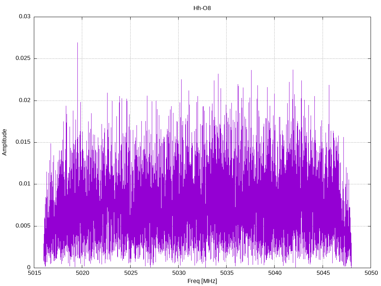Click the y-axis tick value 0.005
The width and height of the screenshot is (381, 286).
click(23, 226)
